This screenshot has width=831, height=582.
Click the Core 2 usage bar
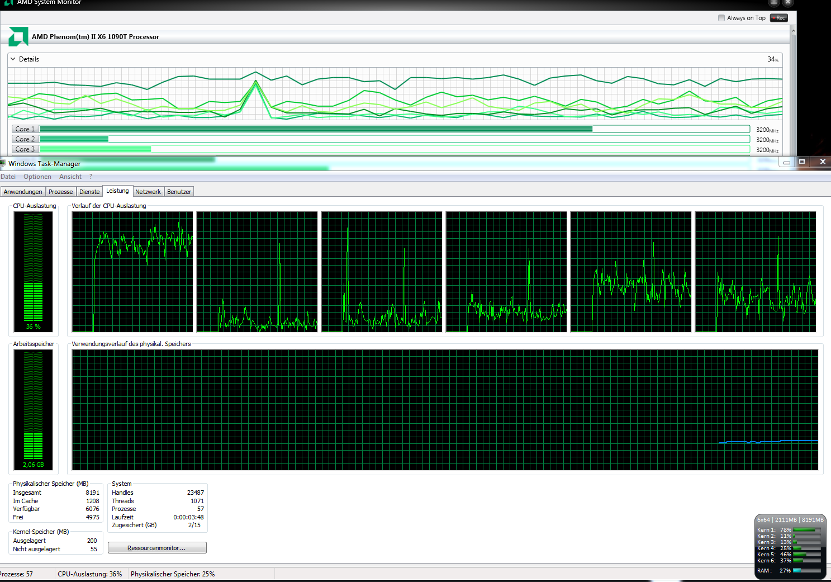coord(395,139)
